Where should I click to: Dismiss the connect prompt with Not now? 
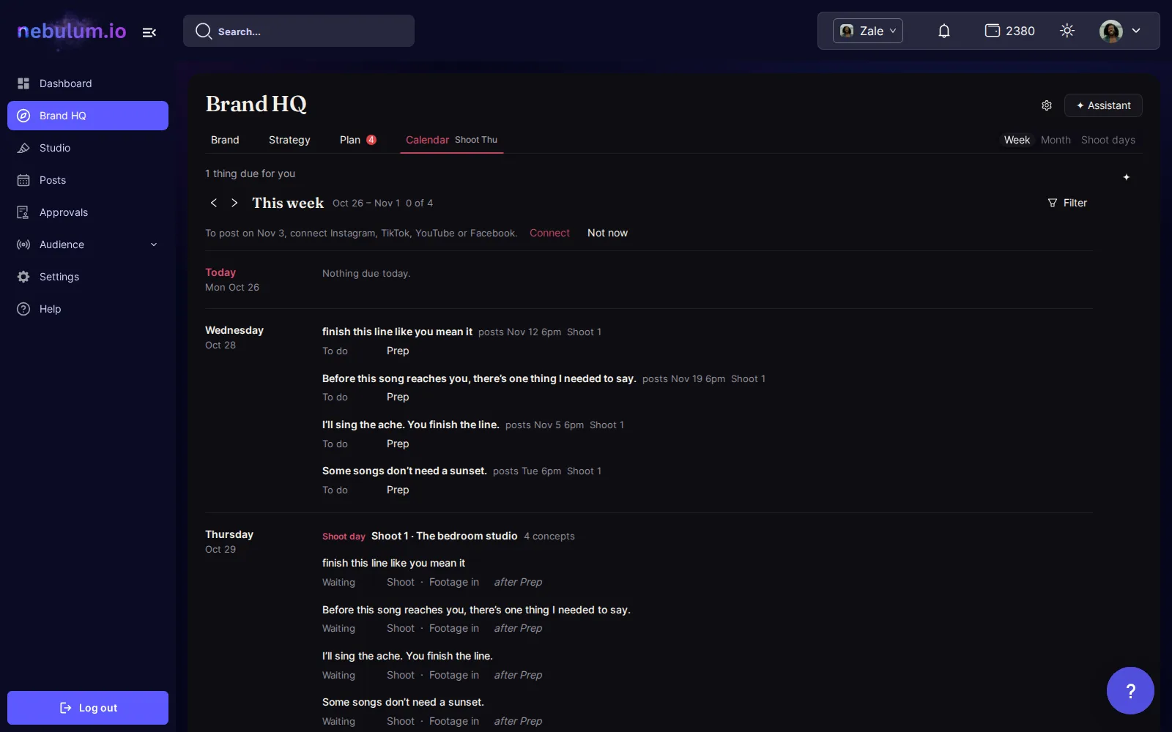(x=607, y=233)
